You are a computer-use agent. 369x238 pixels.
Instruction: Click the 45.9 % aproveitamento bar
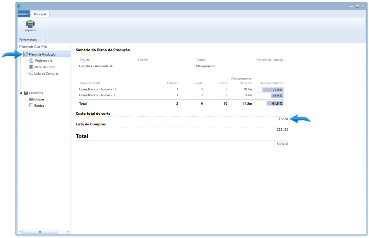[270, 96]
